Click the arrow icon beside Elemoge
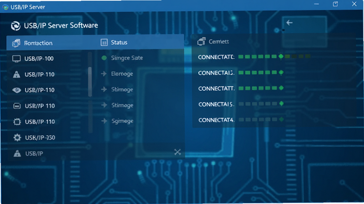 tap(104, 74)
